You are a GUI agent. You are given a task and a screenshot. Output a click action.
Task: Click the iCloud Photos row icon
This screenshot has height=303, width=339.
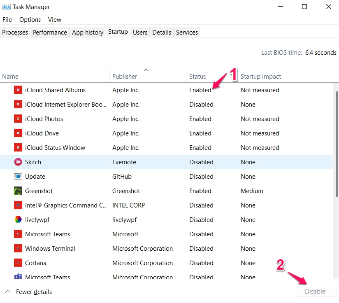click(18, 119)
